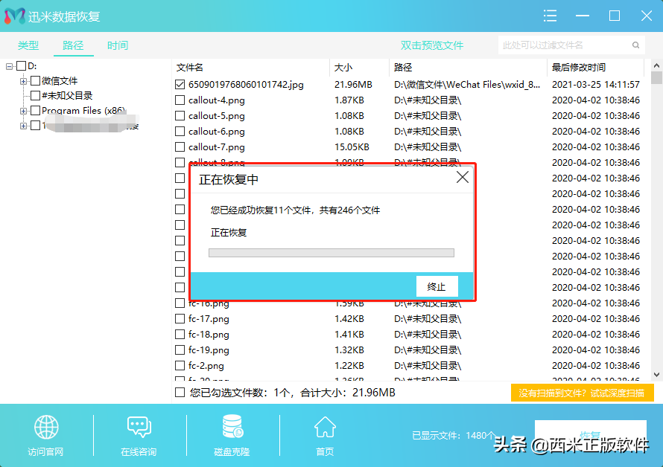Check the callout-6.png checkbox
The width and height of the screenshot is (663, 467).
point(180,132)
